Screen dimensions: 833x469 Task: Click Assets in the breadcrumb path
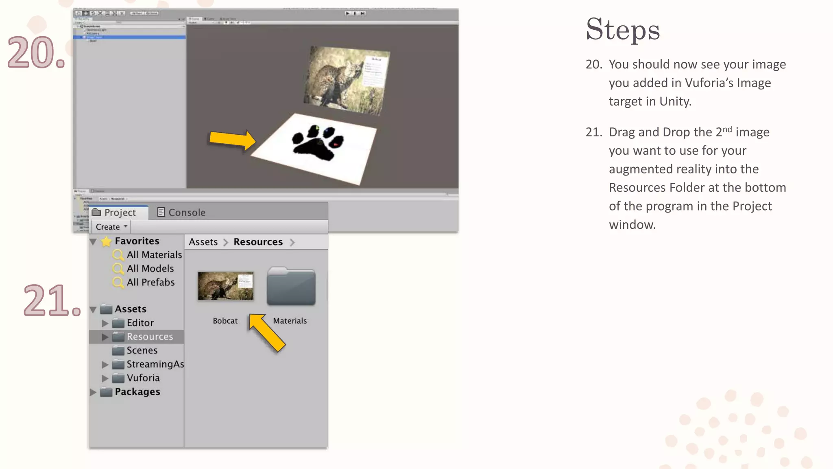pyautogui.click(x=203, y=242)
